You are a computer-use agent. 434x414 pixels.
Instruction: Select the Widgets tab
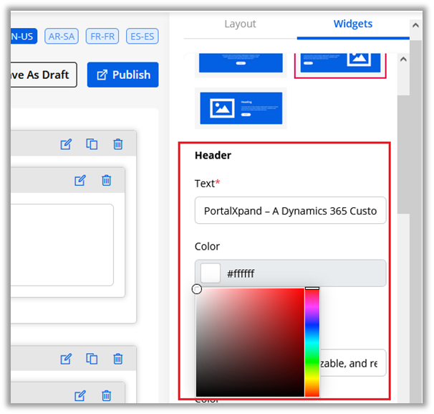coord(352,24)
